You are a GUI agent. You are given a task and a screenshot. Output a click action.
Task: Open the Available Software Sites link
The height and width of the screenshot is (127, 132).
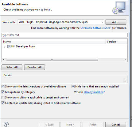[95, 28]
